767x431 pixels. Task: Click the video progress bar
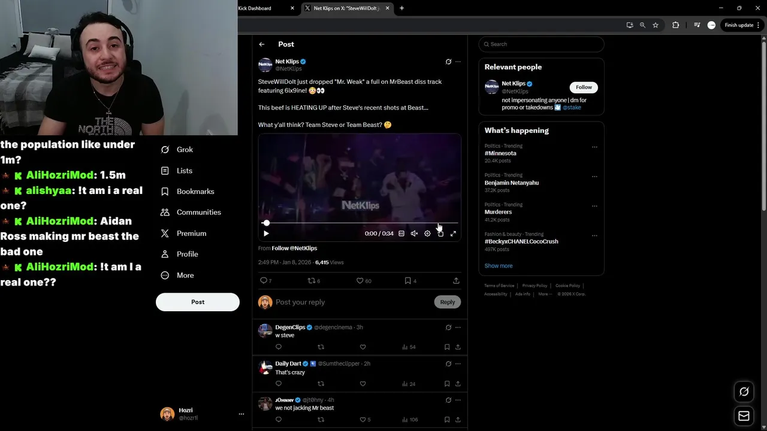(x=360, y=223)
